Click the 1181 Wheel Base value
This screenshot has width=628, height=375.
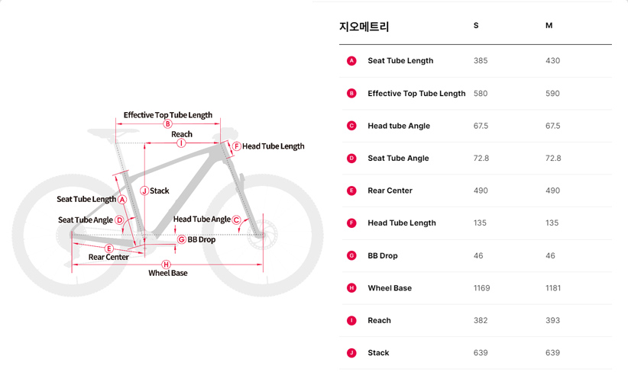click(x=553, y=288)
